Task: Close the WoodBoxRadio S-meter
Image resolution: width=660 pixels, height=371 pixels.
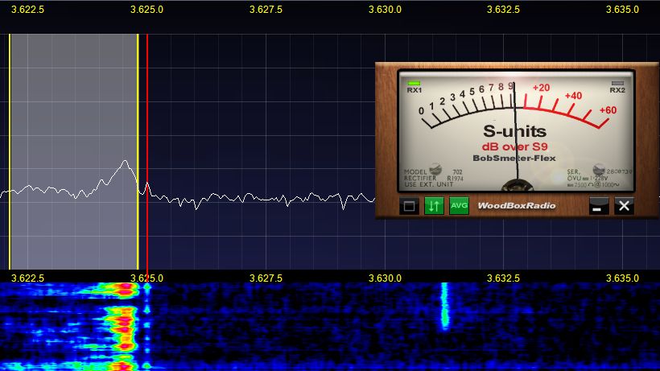Action: (x=624, y=205)
